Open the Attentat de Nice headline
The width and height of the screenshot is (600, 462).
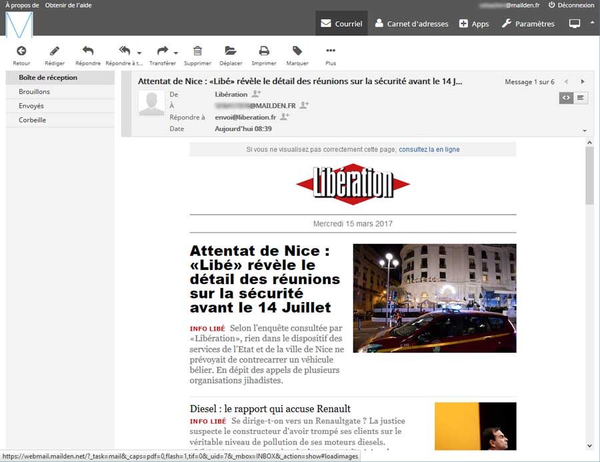click(x=265, y=279)
